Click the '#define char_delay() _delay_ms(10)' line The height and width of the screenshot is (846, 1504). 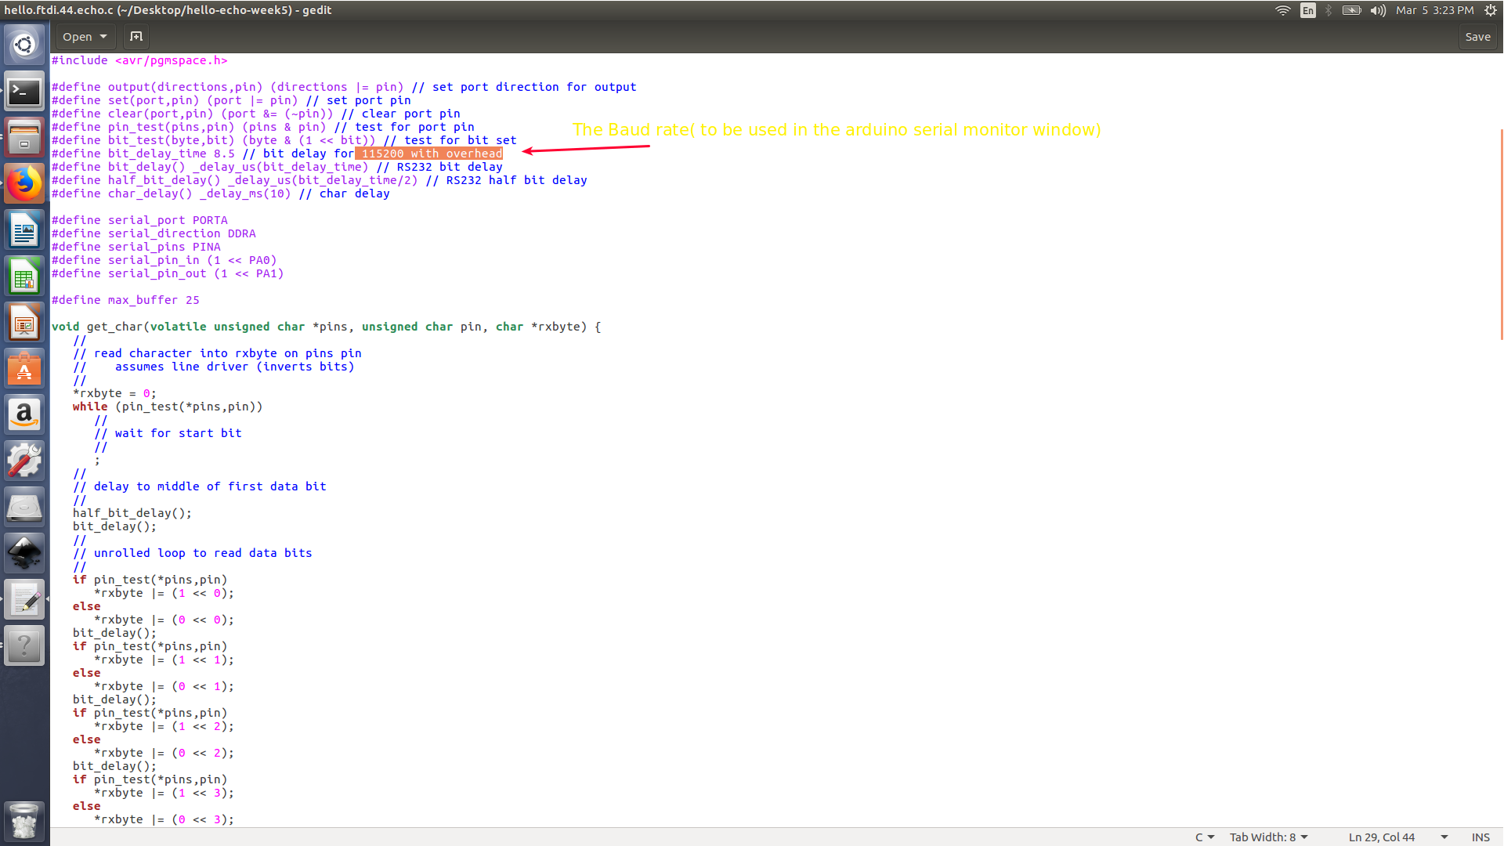pos(220,193)
